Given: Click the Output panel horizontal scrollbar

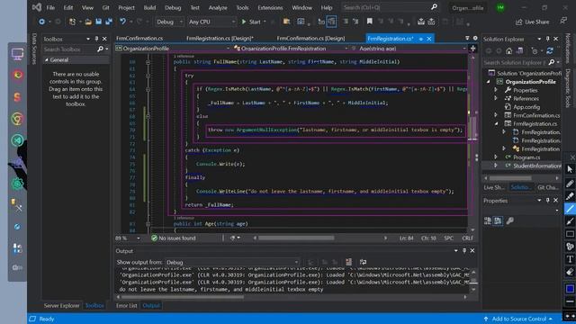Looking at the screenshot, I should pos(292,297).
